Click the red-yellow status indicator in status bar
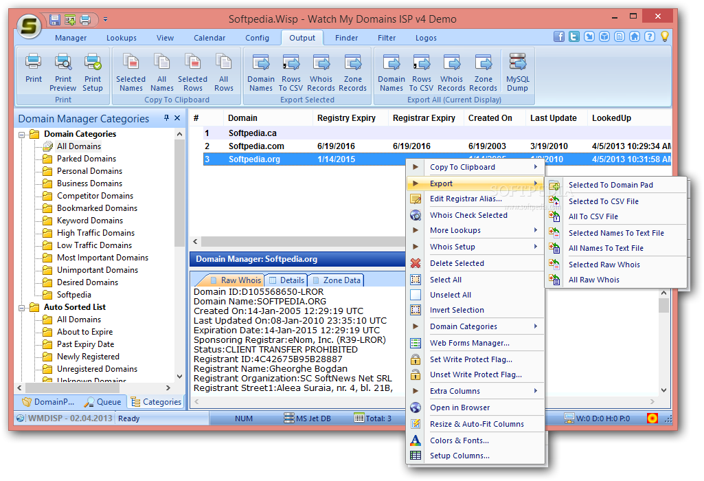The width and height of the screenshot is (704, 481). click(652, 418)
